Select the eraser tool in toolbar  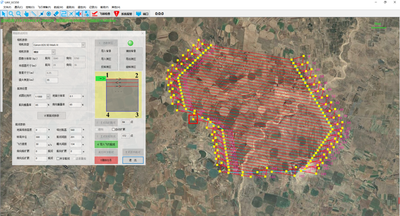click(x=56, y=14)
